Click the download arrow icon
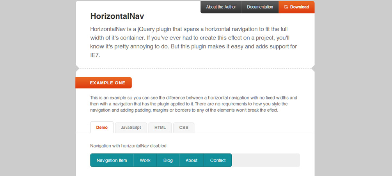Image resolution: width=392 pixels, height=176 pixels. [286, 7]
